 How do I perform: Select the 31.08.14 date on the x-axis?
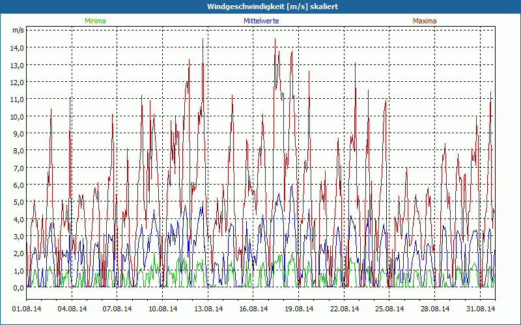pos(481,309)
